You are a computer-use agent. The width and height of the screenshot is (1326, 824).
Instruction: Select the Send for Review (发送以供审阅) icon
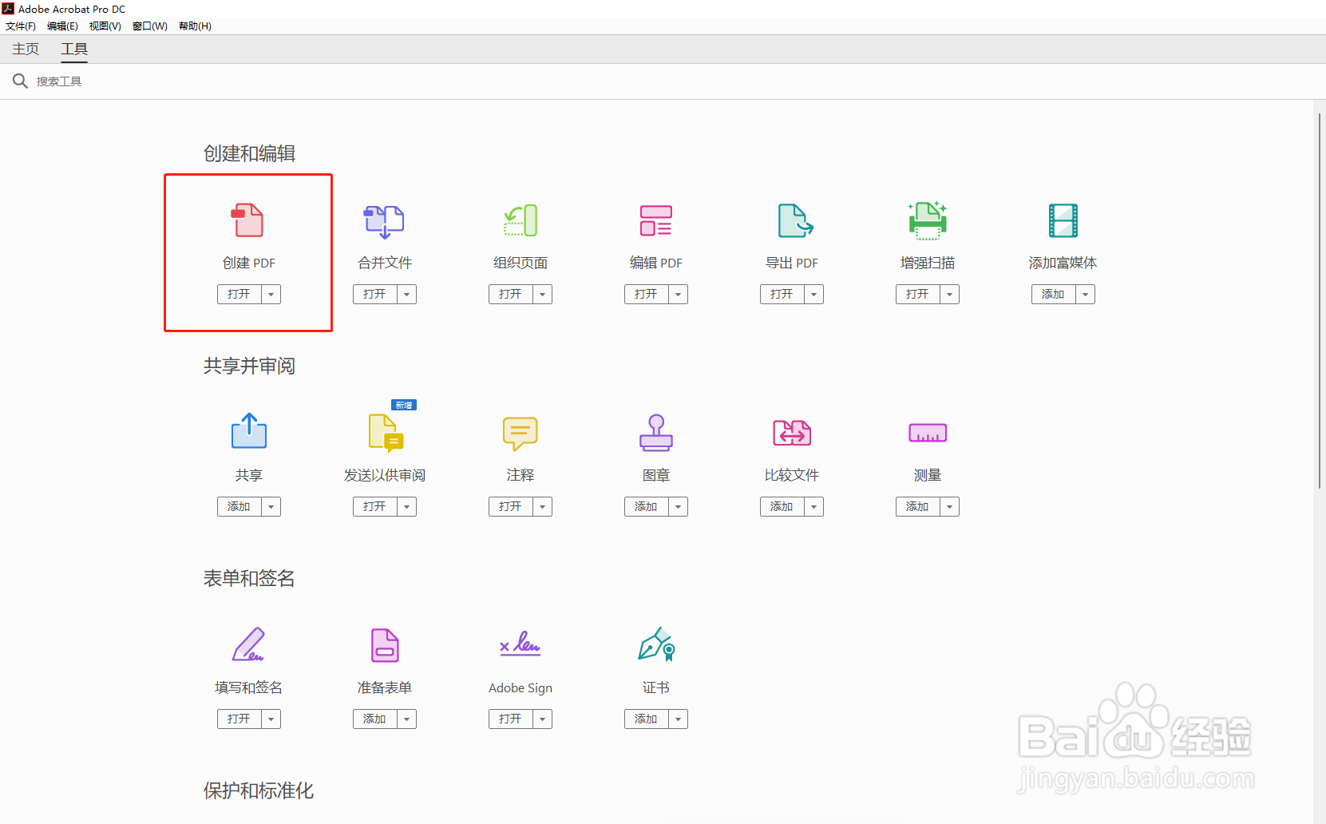pos(386,433)
